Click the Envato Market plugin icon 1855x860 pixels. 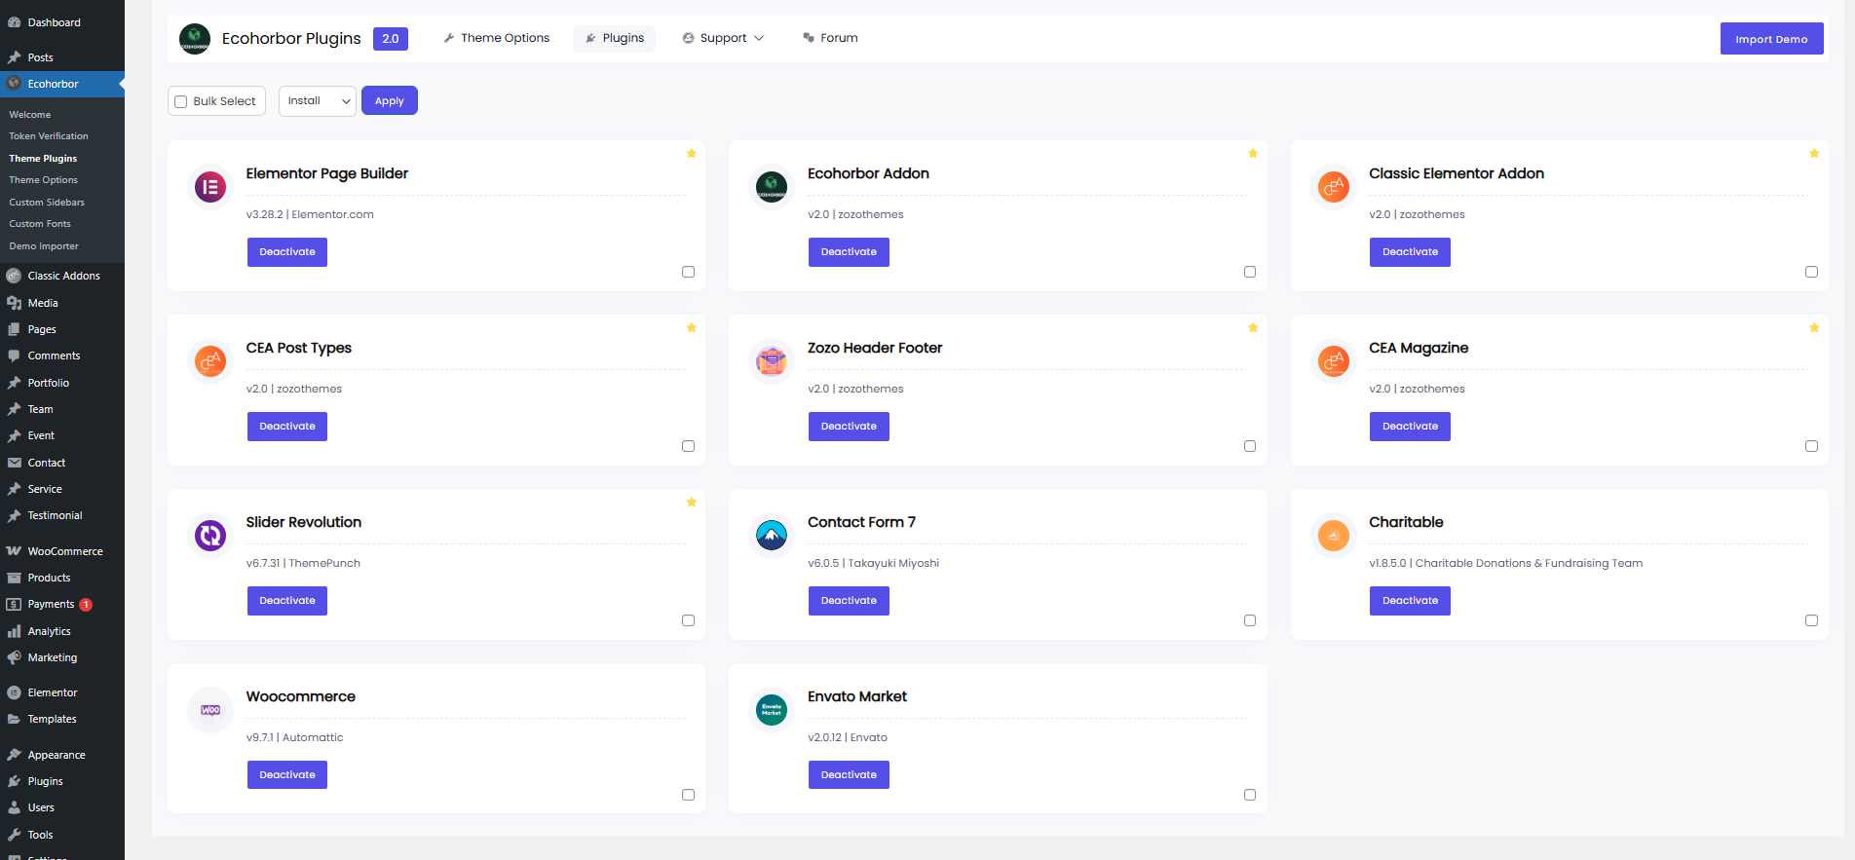[x=772, y=709]
